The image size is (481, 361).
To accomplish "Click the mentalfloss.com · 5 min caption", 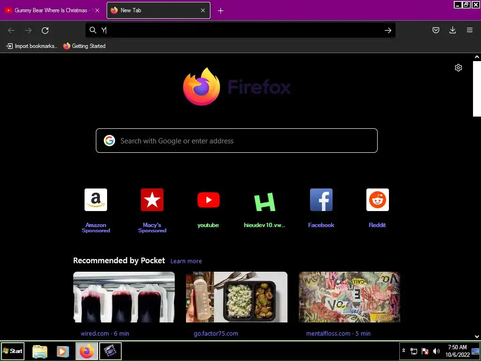I will [338, 333].
